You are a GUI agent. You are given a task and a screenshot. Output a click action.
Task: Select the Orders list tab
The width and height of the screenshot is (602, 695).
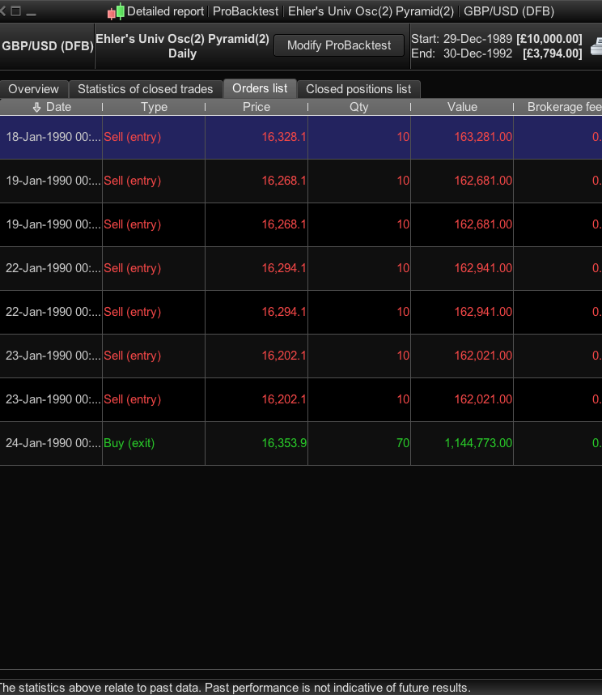(260, 88)
